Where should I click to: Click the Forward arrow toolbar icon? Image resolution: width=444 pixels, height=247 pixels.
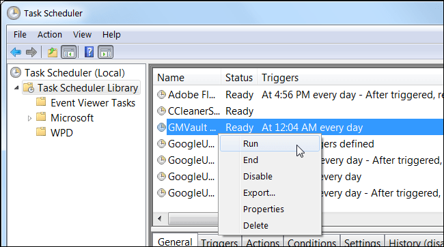coord(31,52)
